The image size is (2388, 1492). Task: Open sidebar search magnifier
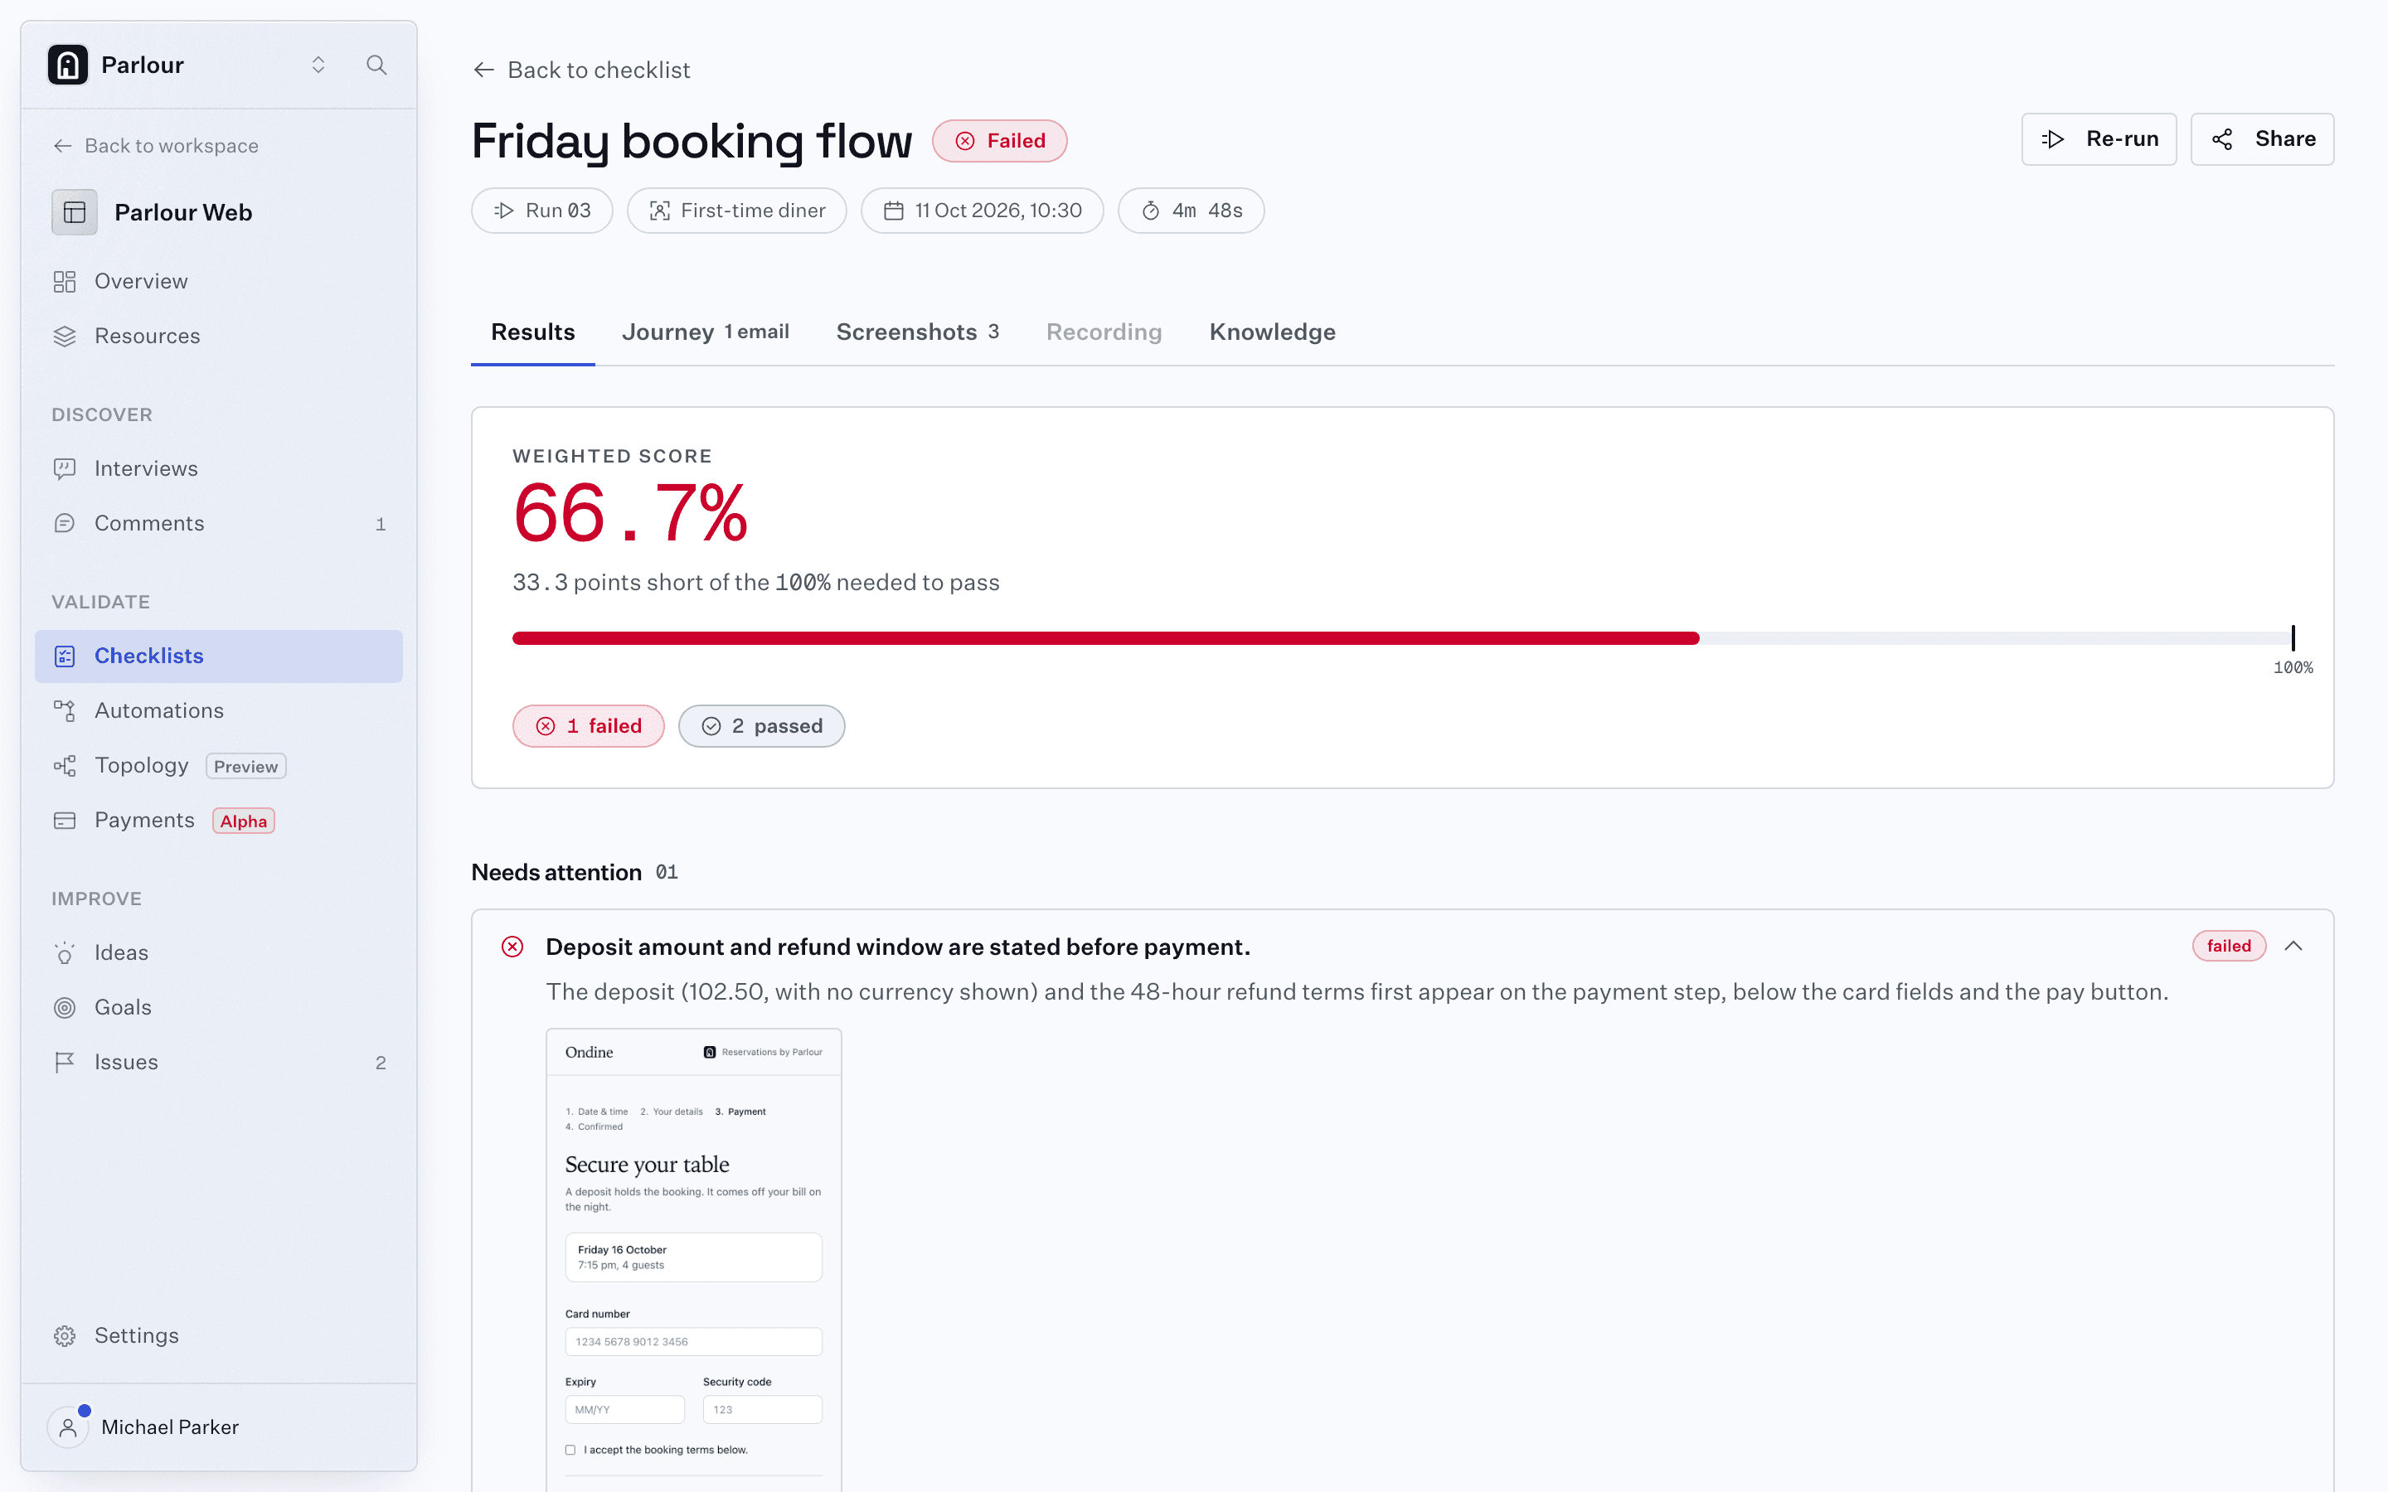376,65
